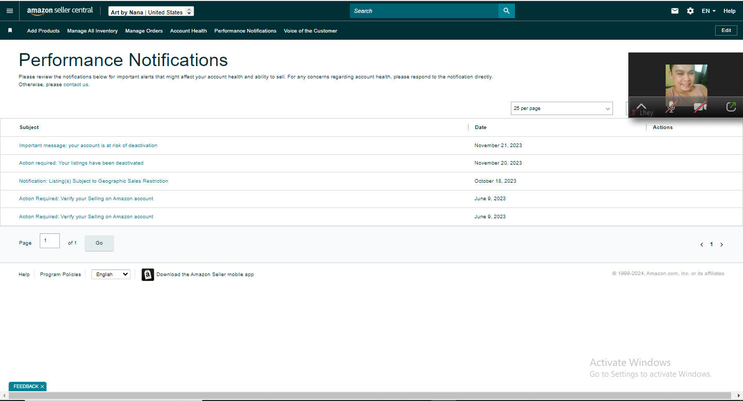
Task: Click the contact us link
Action: pos(76,85)
